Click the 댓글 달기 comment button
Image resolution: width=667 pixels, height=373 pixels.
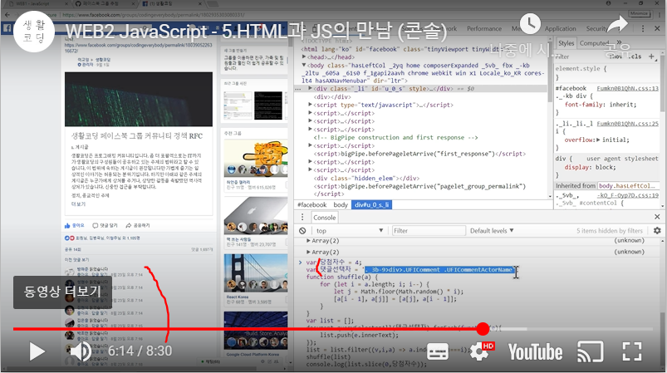tap(105, 225)
